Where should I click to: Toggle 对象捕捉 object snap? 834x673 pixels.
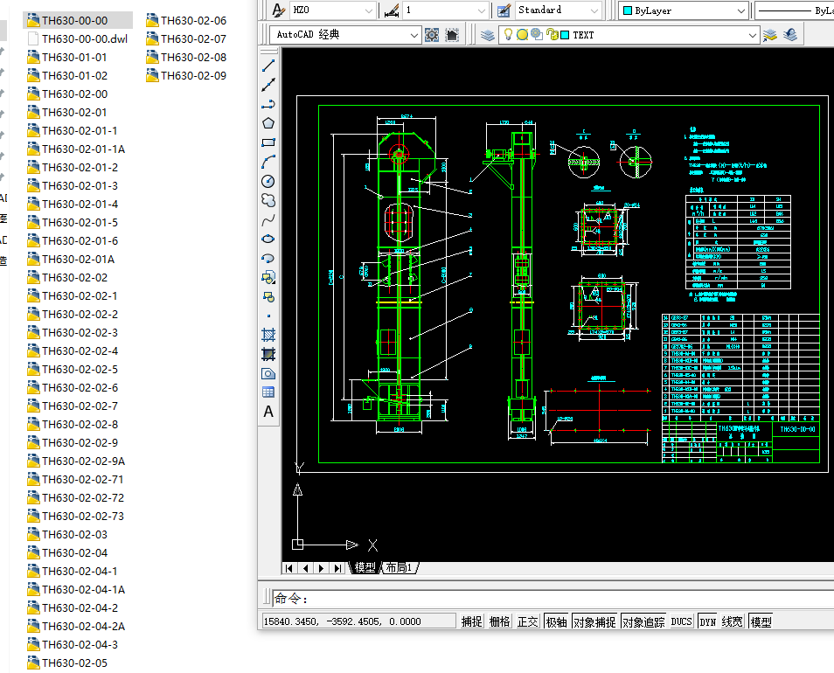point(594,621)
